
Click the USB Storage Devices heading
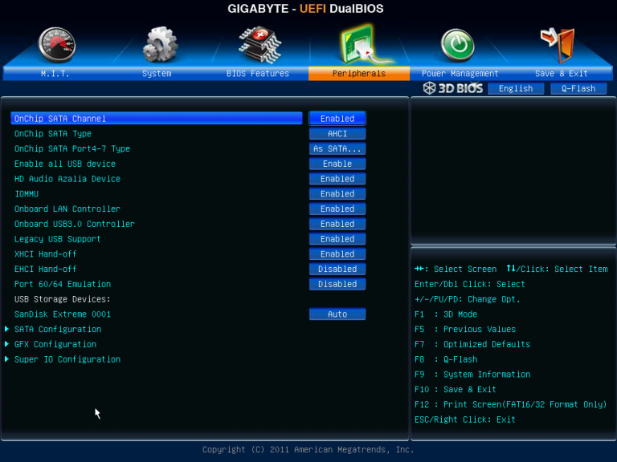coord(62,299)
